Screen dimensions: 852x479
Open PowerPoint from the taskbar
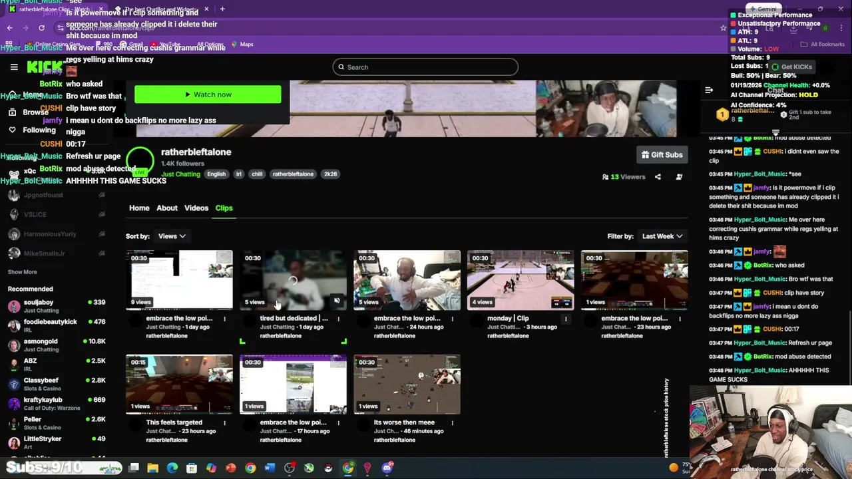pyautogui.click(x=230, y=468)
